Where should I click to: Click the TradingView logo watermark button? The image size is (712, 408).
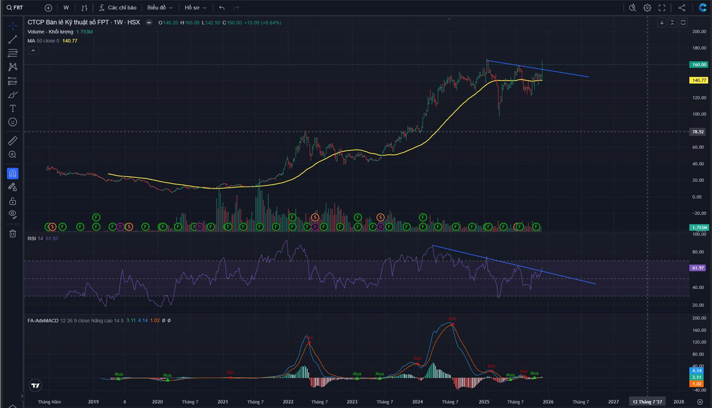pyautogui.click(x=35, y=385)
